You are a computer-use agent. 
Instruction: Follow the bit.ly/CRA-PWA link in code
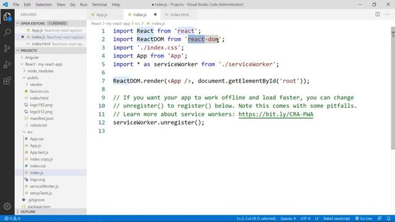(276, 114)
